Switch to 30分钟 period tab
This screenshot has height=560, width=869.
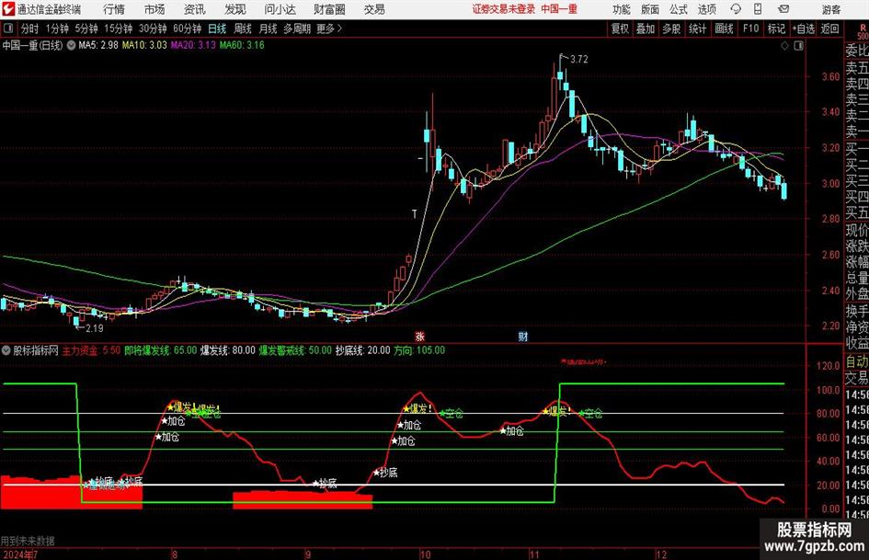click(153, 29)
